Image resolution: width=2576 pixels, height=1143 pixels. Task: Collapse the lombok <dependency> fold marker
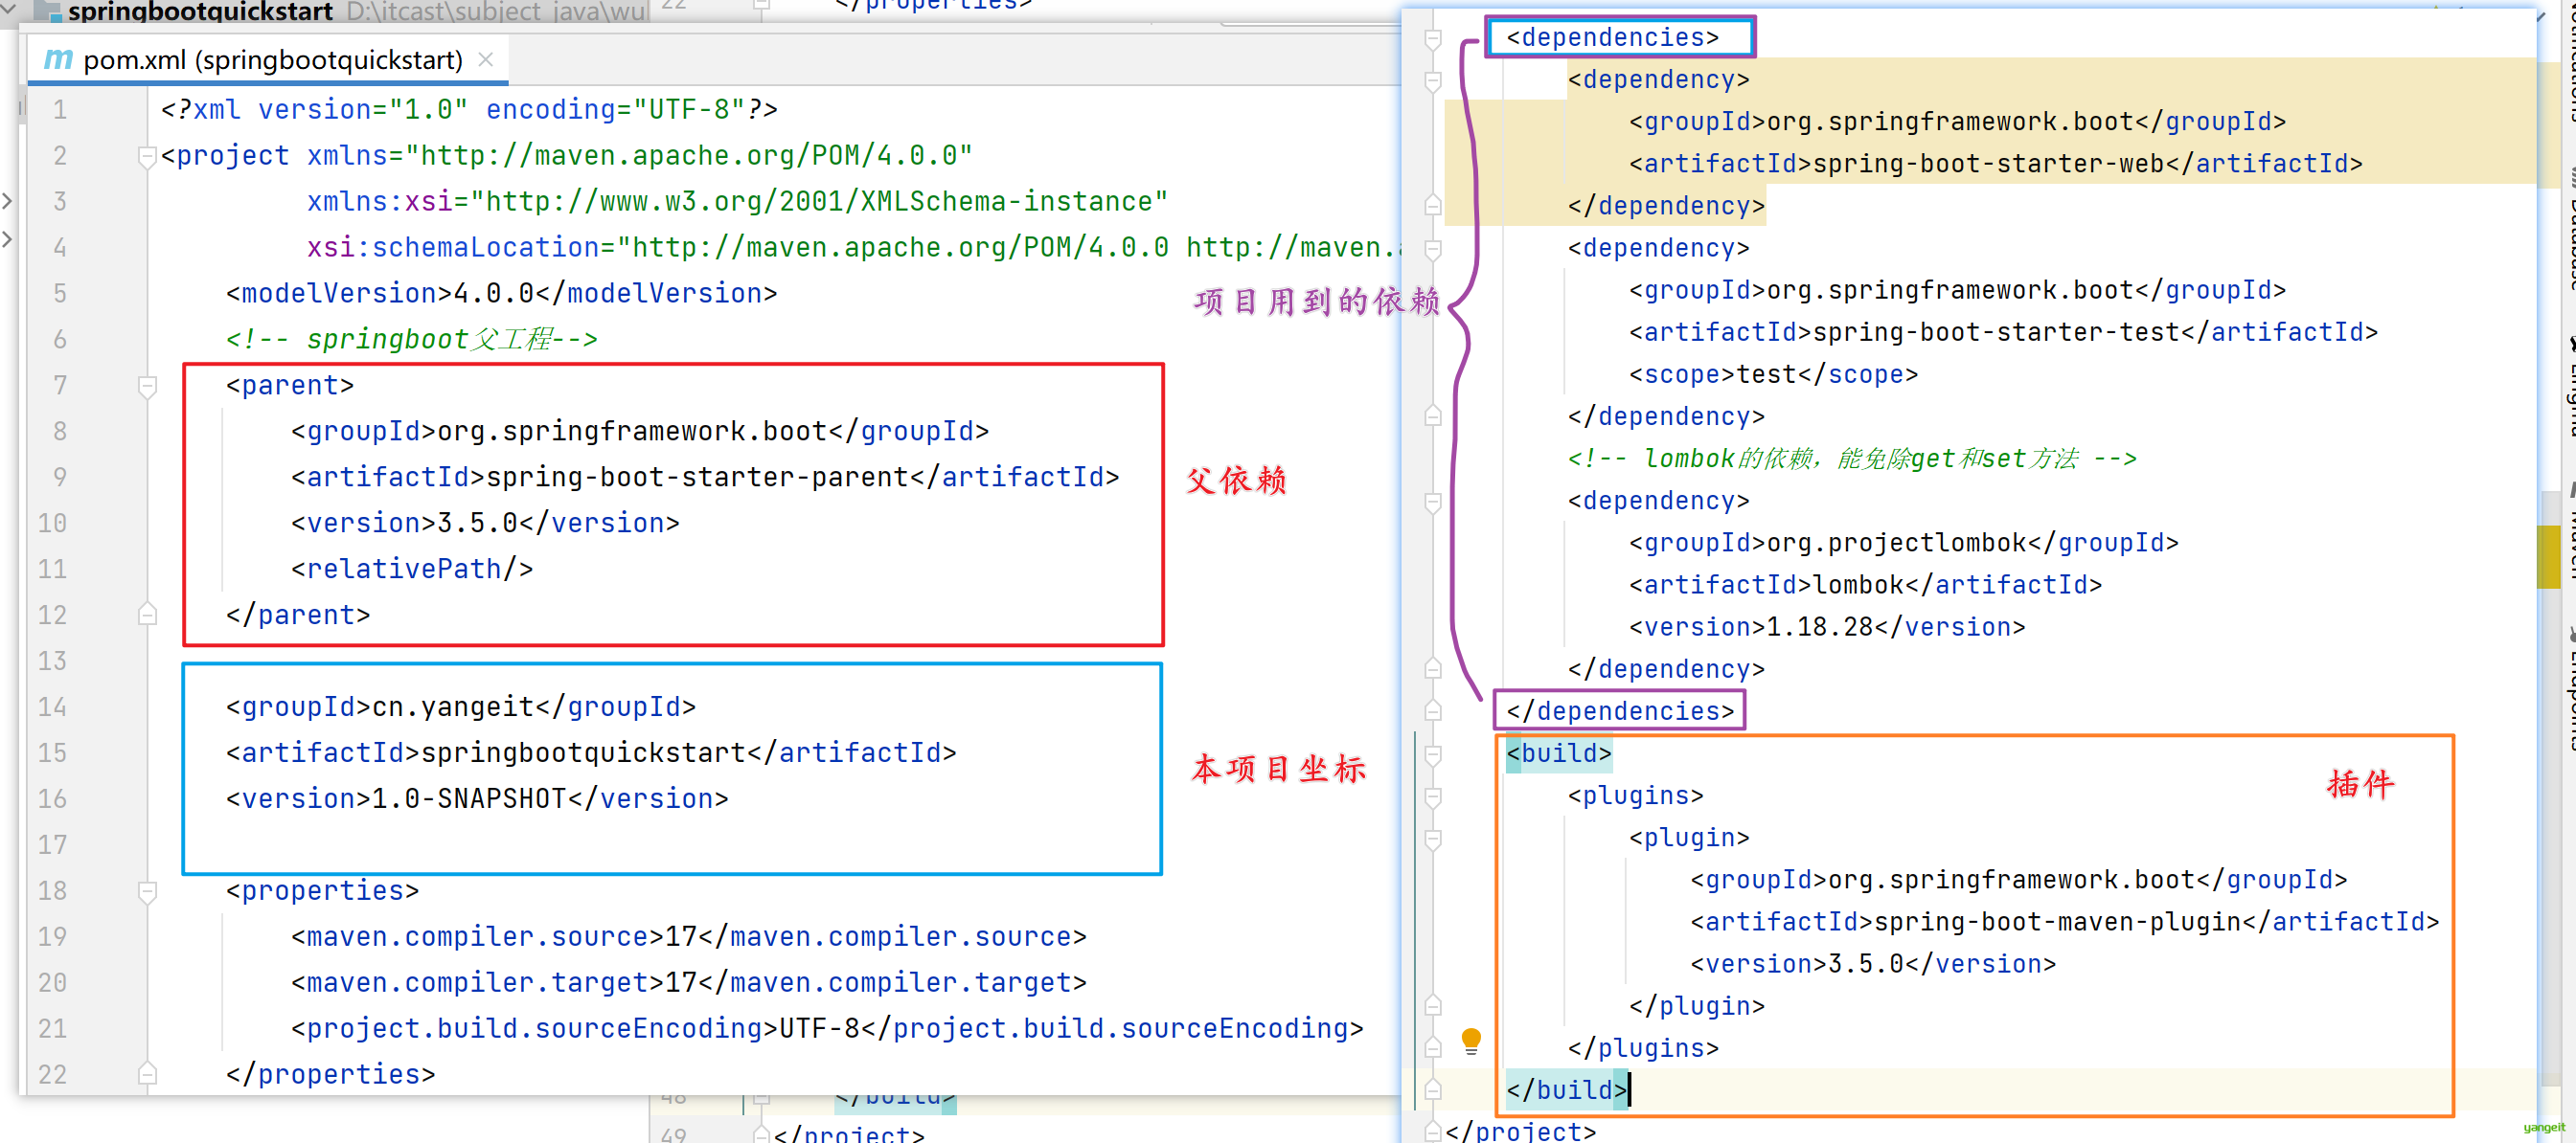pyautogui.click(x=1432, y=502)
